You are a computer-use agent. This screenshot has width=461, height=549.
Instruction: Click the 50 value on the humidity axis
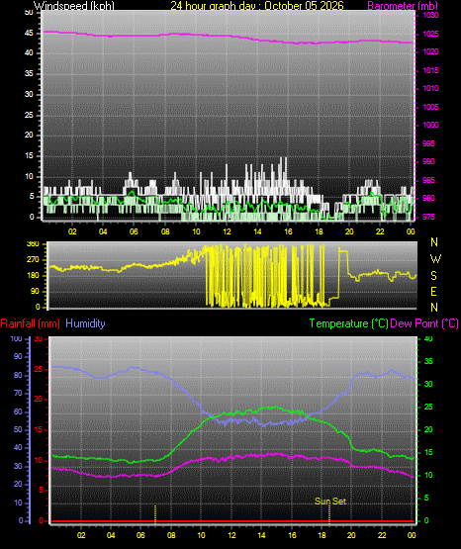(18, 429)
